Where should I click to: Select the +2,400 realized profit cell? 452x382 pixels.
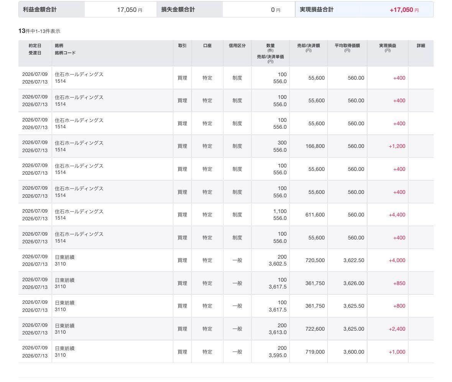point(397,329)
